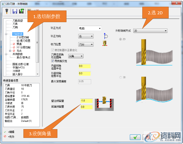Screen dimensions: 183x144
Task: Select 刀路类型 in the tree
Action: pyautogui.click(x=17, y=21)
